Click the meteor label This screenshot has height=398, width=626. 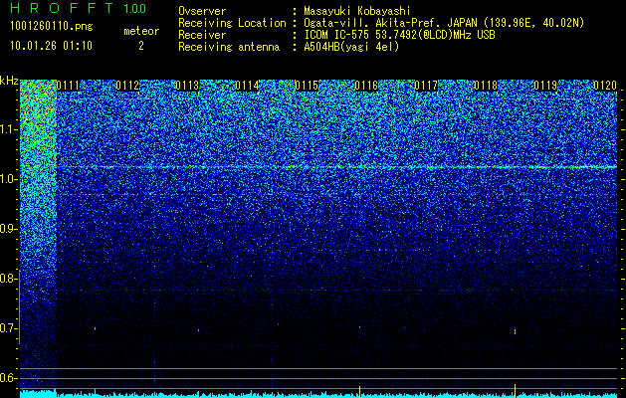141,31
